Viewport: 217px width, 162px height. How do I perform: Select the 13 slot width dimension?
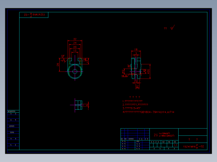pyautogui.click(x=75, y=51)
